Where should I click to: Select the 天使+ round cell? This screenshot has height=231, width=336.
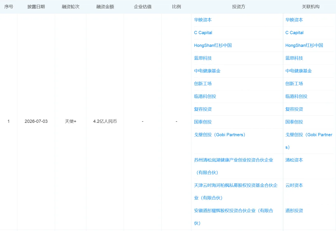pyautogui.click(x=71, y=121)
